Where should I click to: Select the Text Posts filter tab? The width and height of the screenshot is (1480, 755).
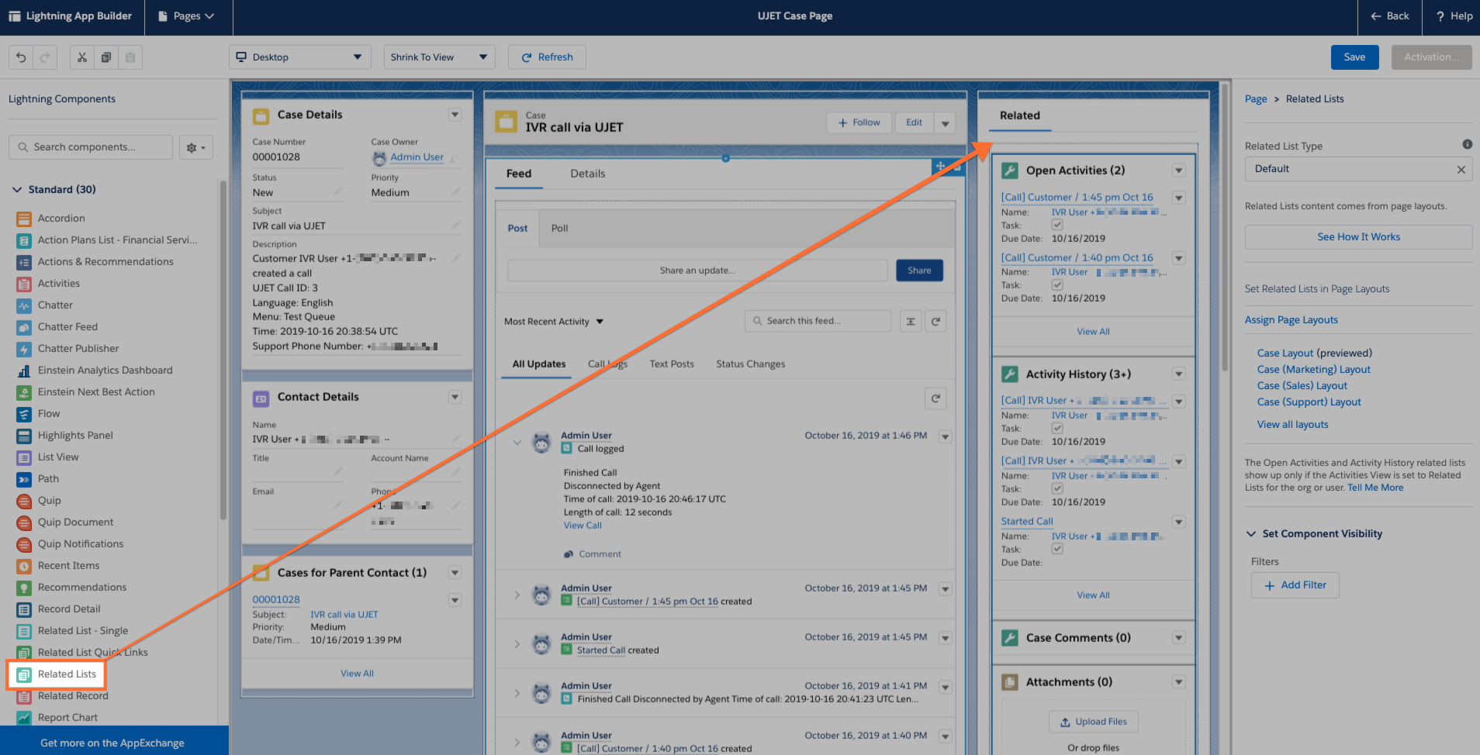click(x=672, y=364)
